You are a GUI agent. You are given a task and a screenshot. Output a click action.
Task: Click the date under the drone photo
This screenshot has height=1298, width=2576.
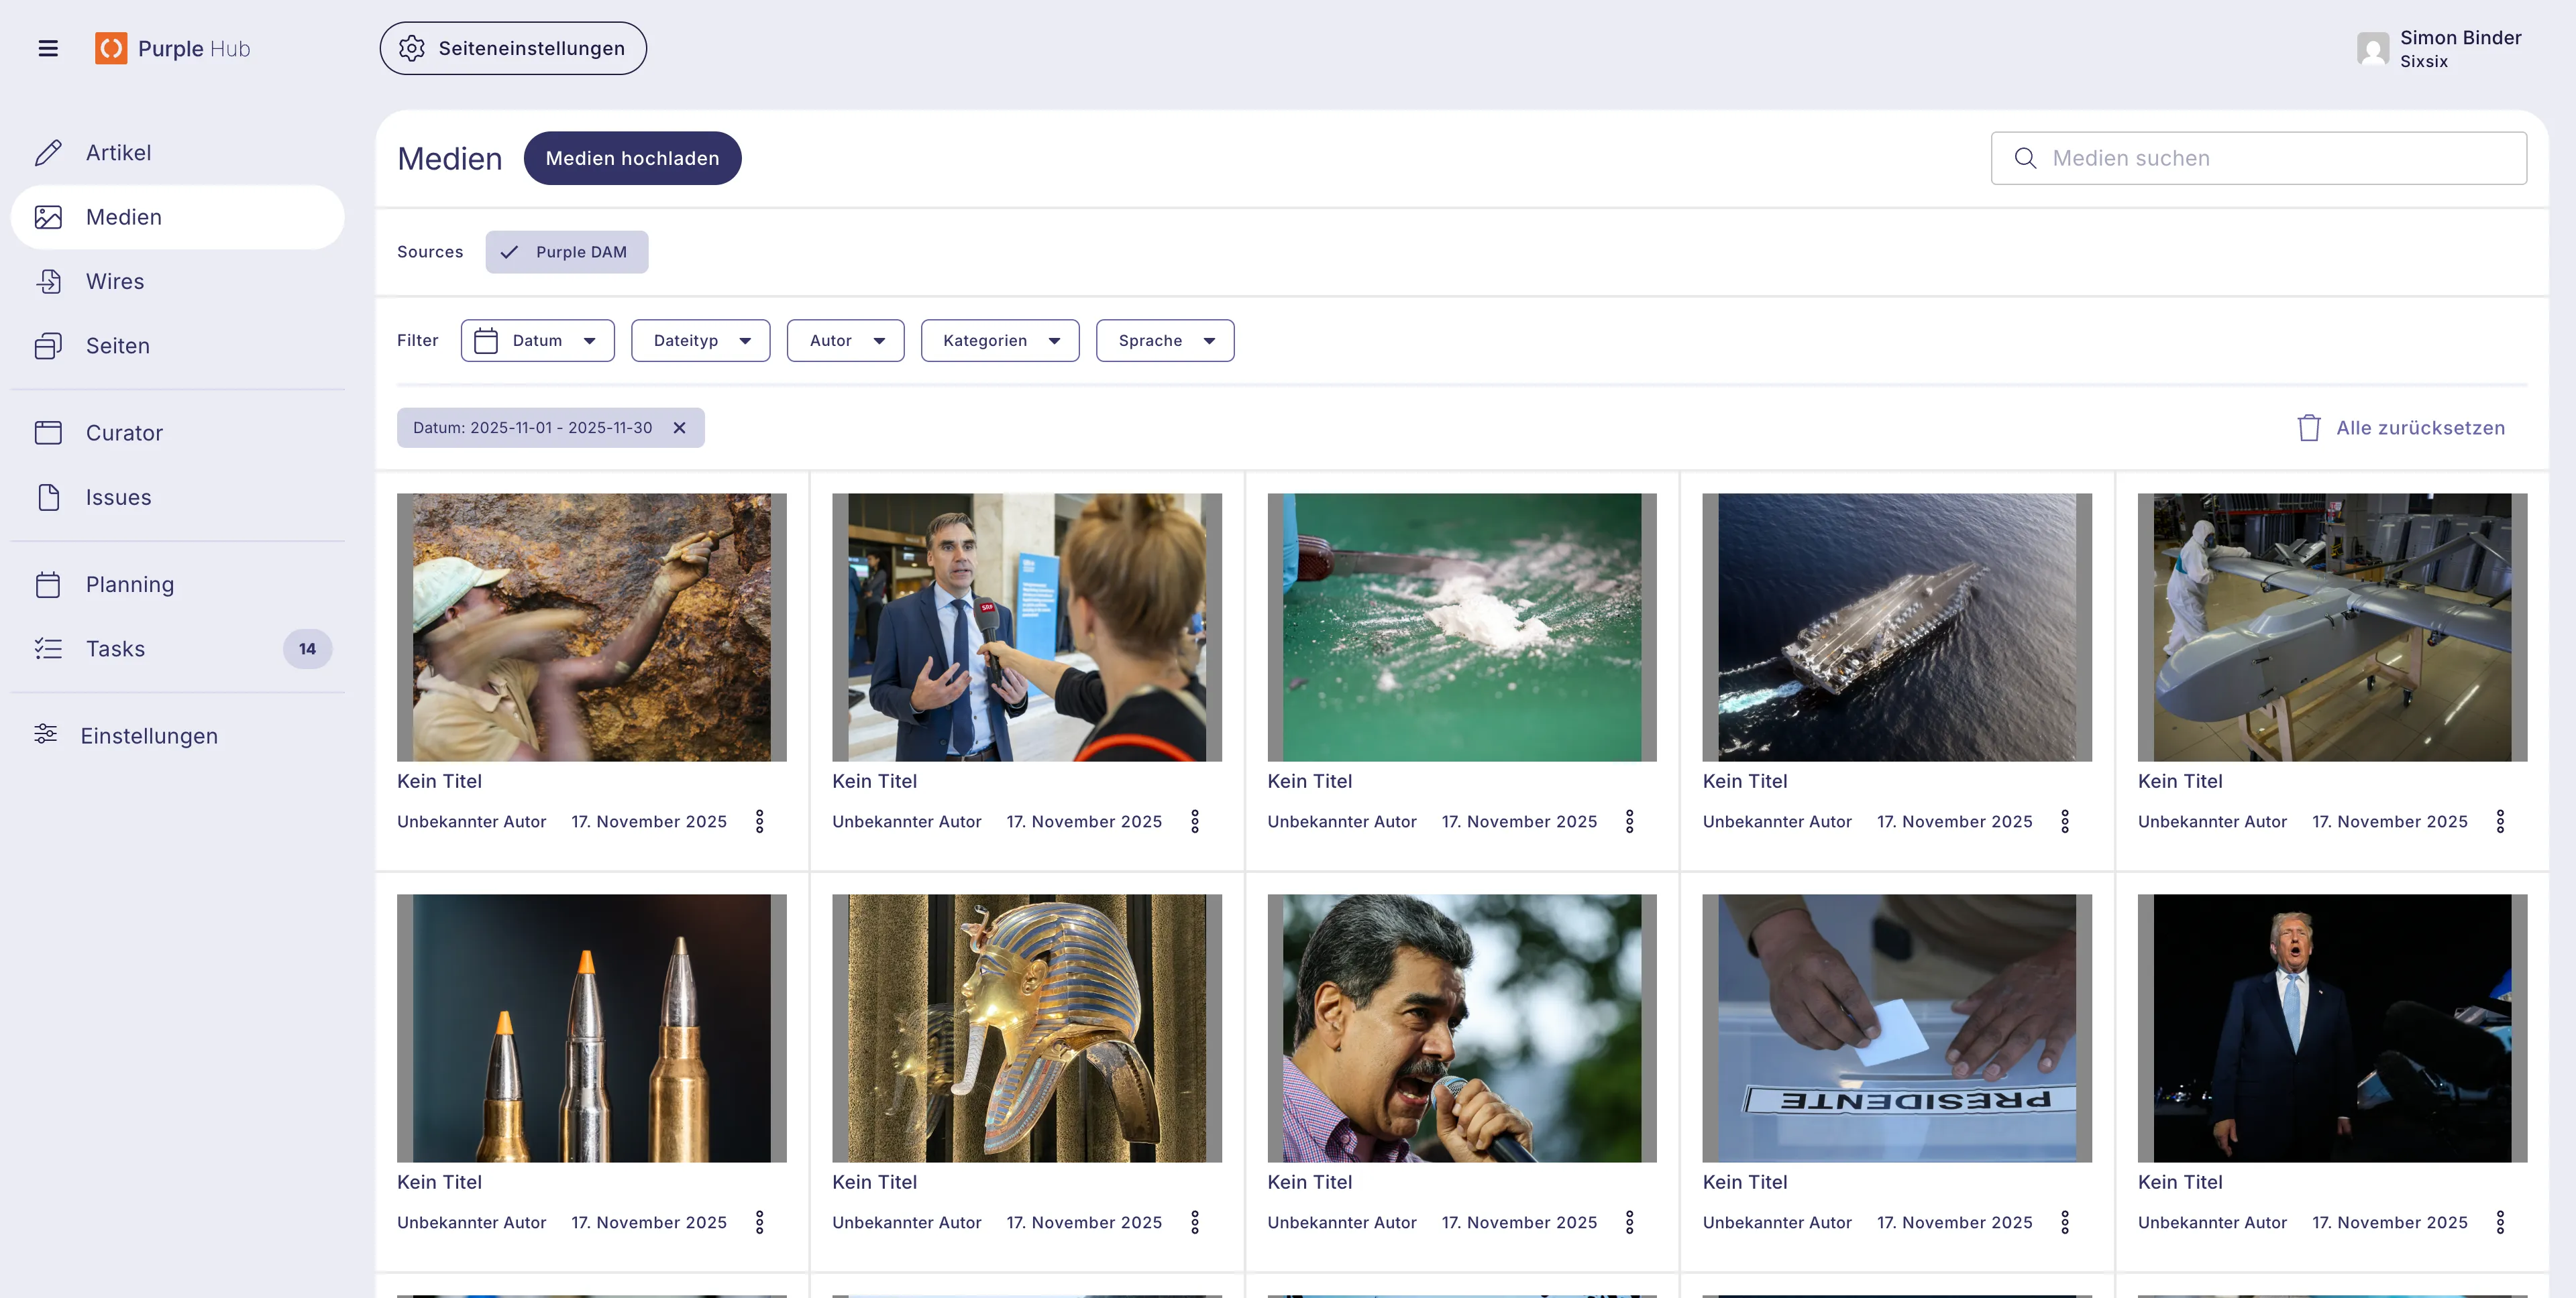pyautogui.click(x=2390, y=821)
